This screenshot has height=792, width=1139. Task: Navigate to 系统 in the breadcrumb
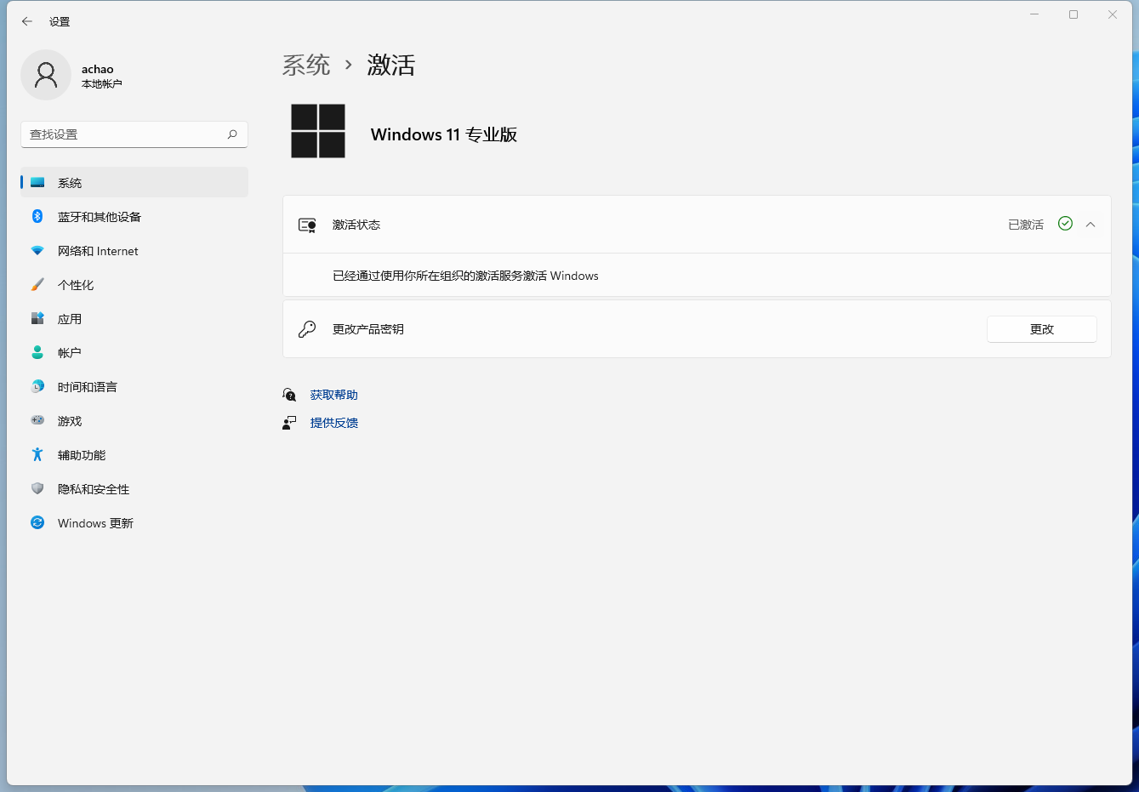point(306,66)
